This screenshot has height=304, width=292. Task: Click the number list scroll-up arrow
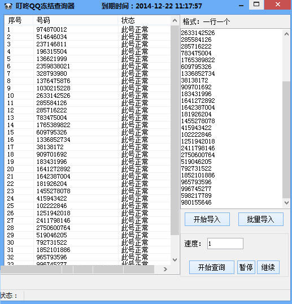pos(286,34)
